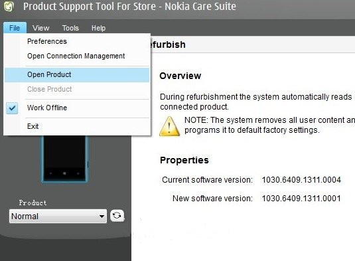355x261 pixels.
Task: Click the Product label above dropdown
Action: click(33, 203)
